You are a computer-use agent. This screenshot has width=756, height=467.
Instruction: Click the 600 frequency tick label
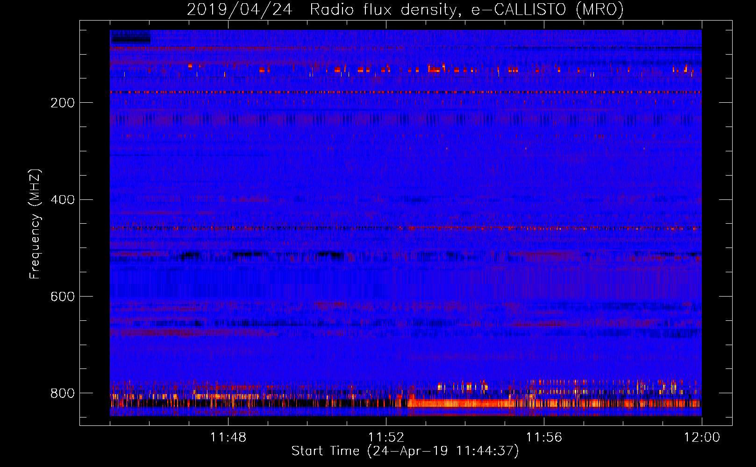[x=63, y=297]
